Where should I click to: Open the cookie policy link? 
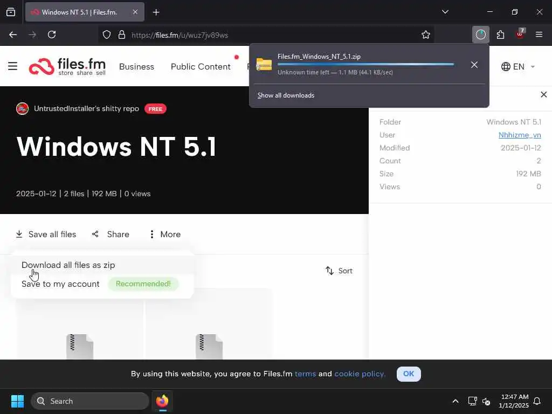click(360, 374)
